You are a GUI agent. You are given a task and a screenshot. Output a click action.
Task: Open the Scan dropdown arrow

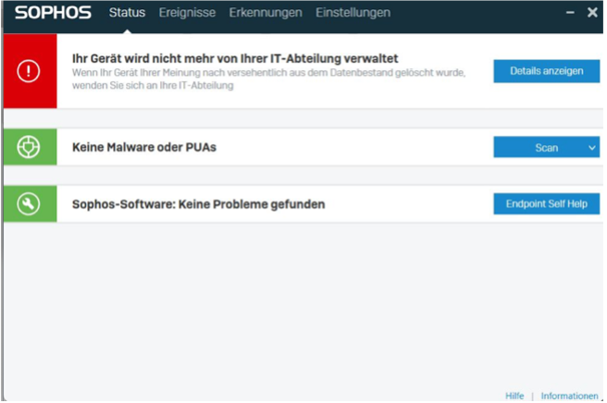(592, 147)
